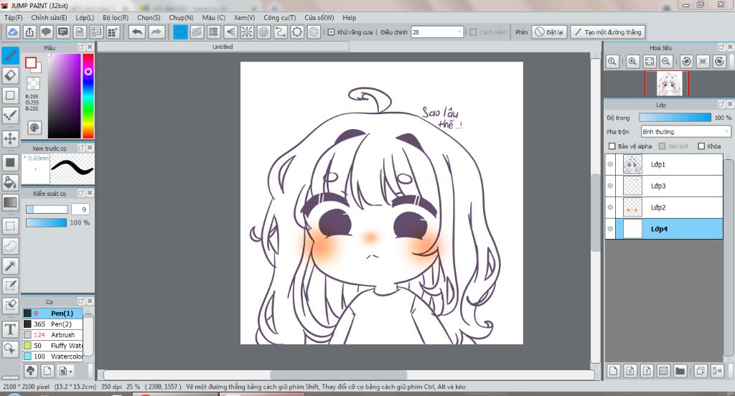Click the Undo arrow

tap(137, 32)
